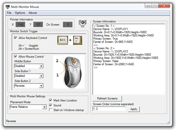
Task: Click the "-< Screen No. 2 >-" header line
Action: click(x=104, y=48)
